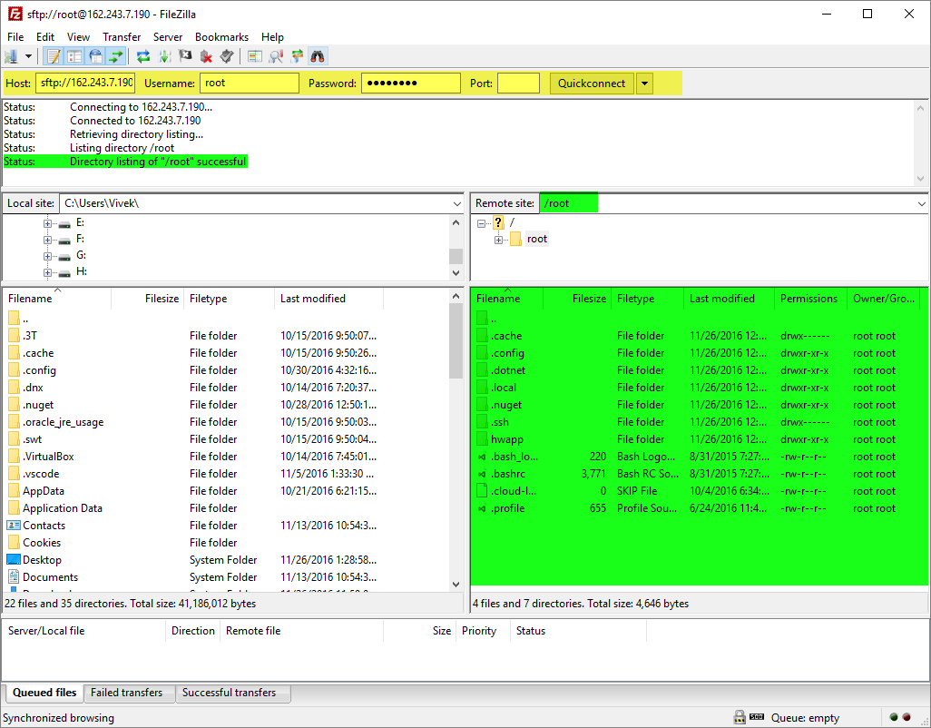Open the Transfer menu
Viewport: 931px width, 728px height.
122,37
